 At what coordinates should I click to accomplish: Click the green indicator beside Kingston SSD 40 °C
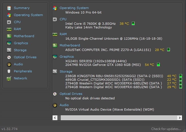tap(181, 76)
